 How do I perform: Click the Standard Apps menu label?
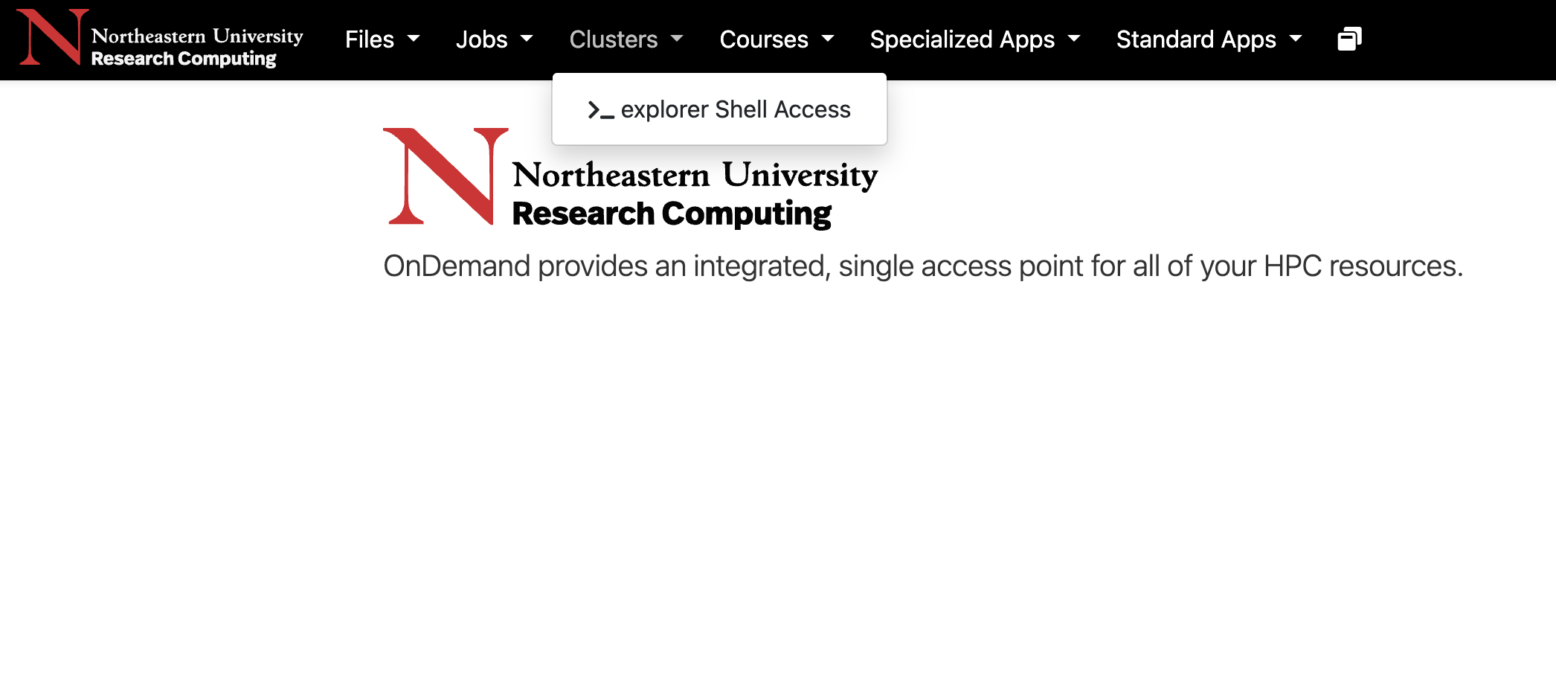click(1195, 39)
